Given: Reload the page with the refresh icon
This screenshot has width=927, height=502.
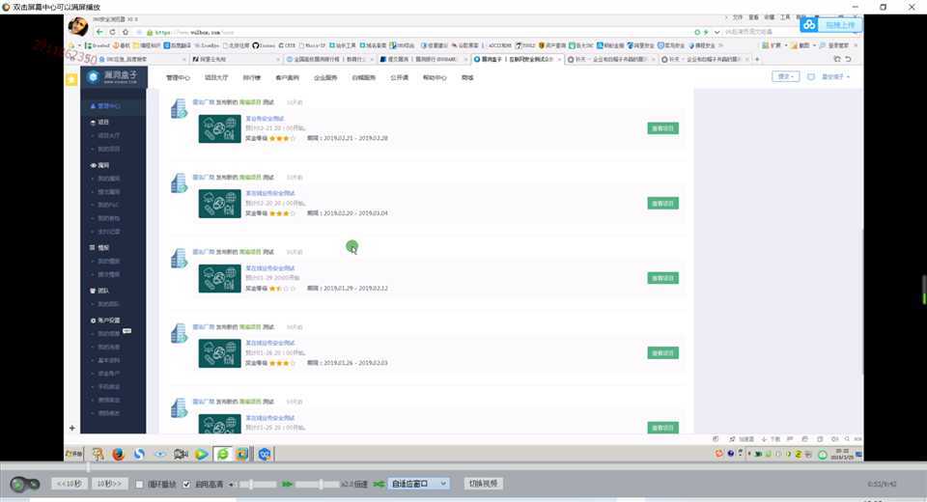Looking at the screenshot, I should pyautogui.click(x=112, y=32).
